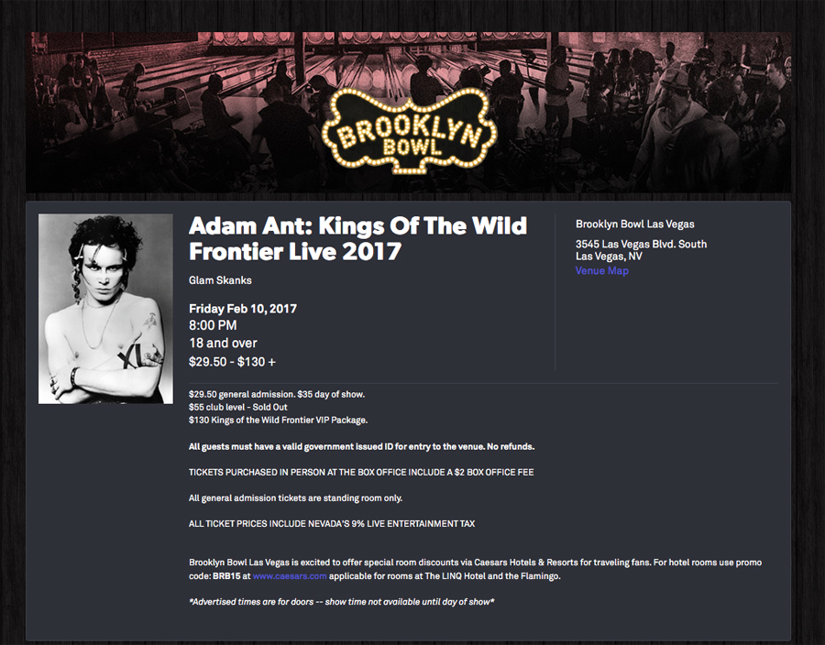Open the Adam Ant artist photo

pyautogui.click(x=105, y=309)
